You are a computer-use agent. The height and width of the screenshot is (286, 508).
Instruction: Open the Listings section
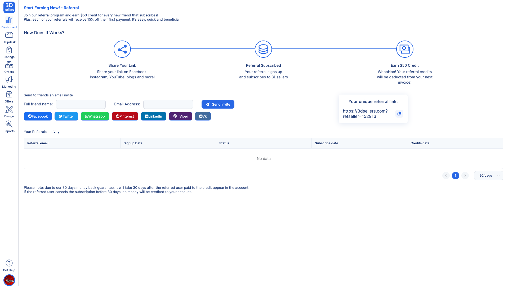point(9,52)
